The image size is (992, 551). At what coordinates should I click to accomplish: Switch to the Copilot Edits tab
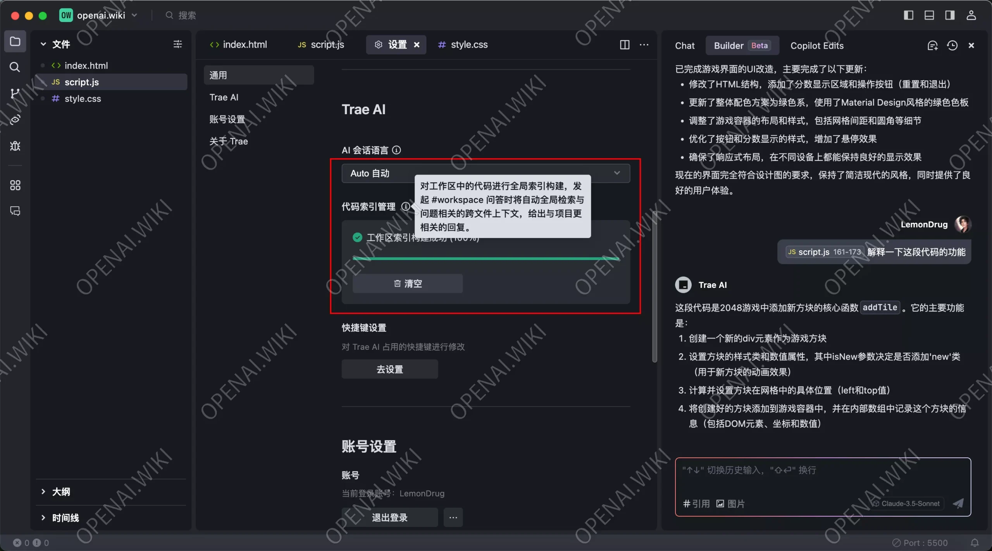817,46
